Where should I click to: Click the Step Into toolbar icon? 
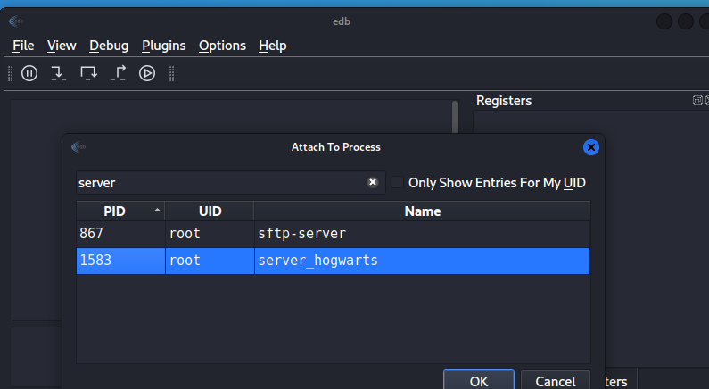tap(59, 73)
